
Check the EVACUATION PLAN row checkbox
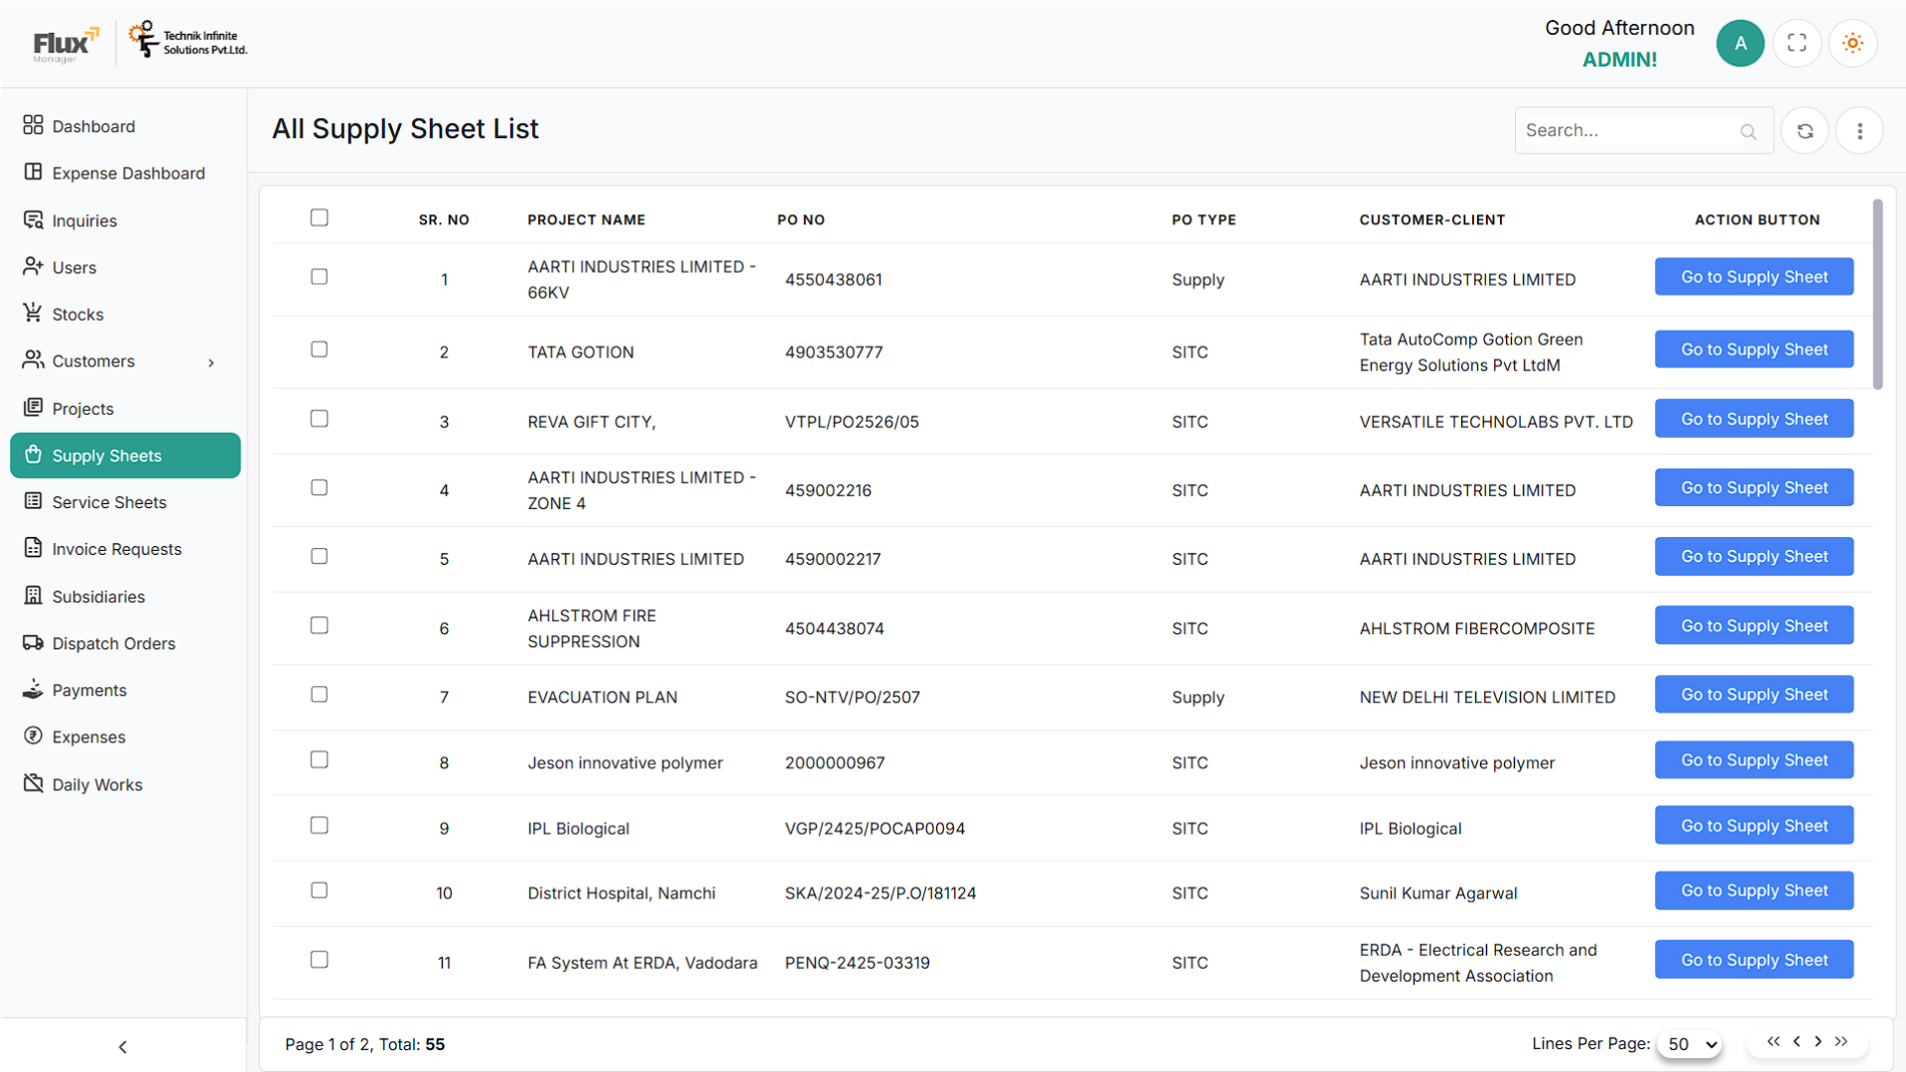point(319,695)
